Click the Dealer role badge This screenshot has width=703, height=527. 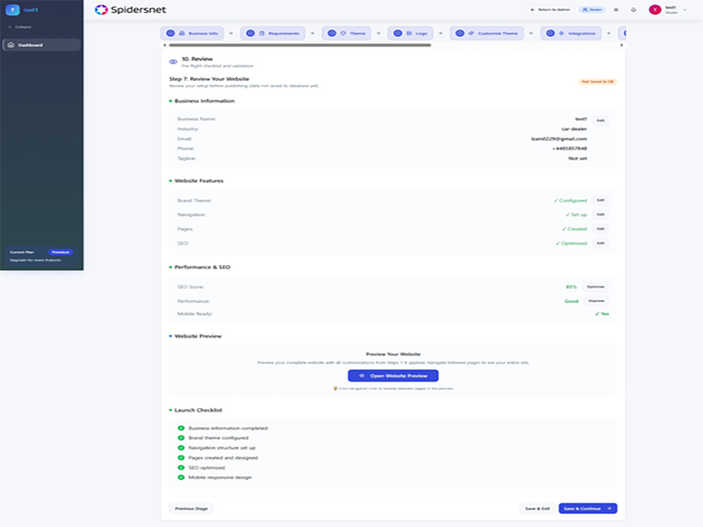(592, 9)
